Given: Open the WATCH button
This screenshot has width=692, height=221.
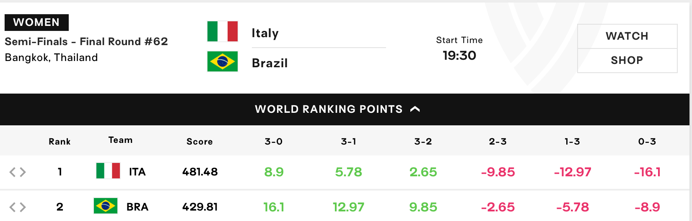Looking at the screenshot, I should click(x=627, y=36).
